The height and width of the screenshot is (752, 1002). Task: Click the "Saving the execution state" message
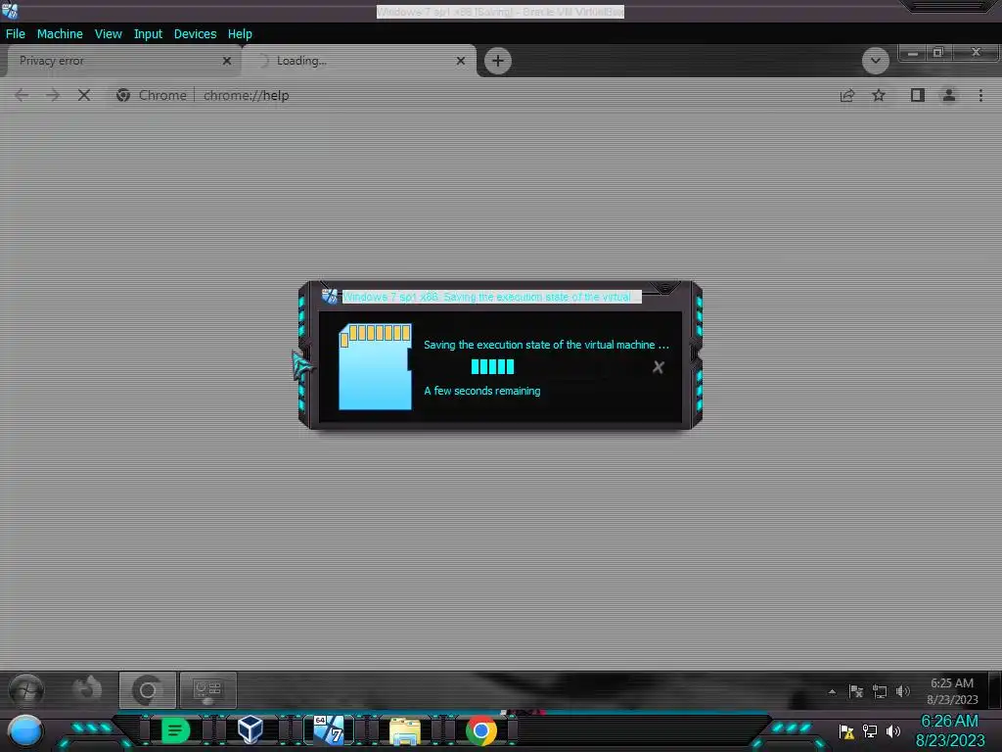pyautogui.click(x=546, y=345)
